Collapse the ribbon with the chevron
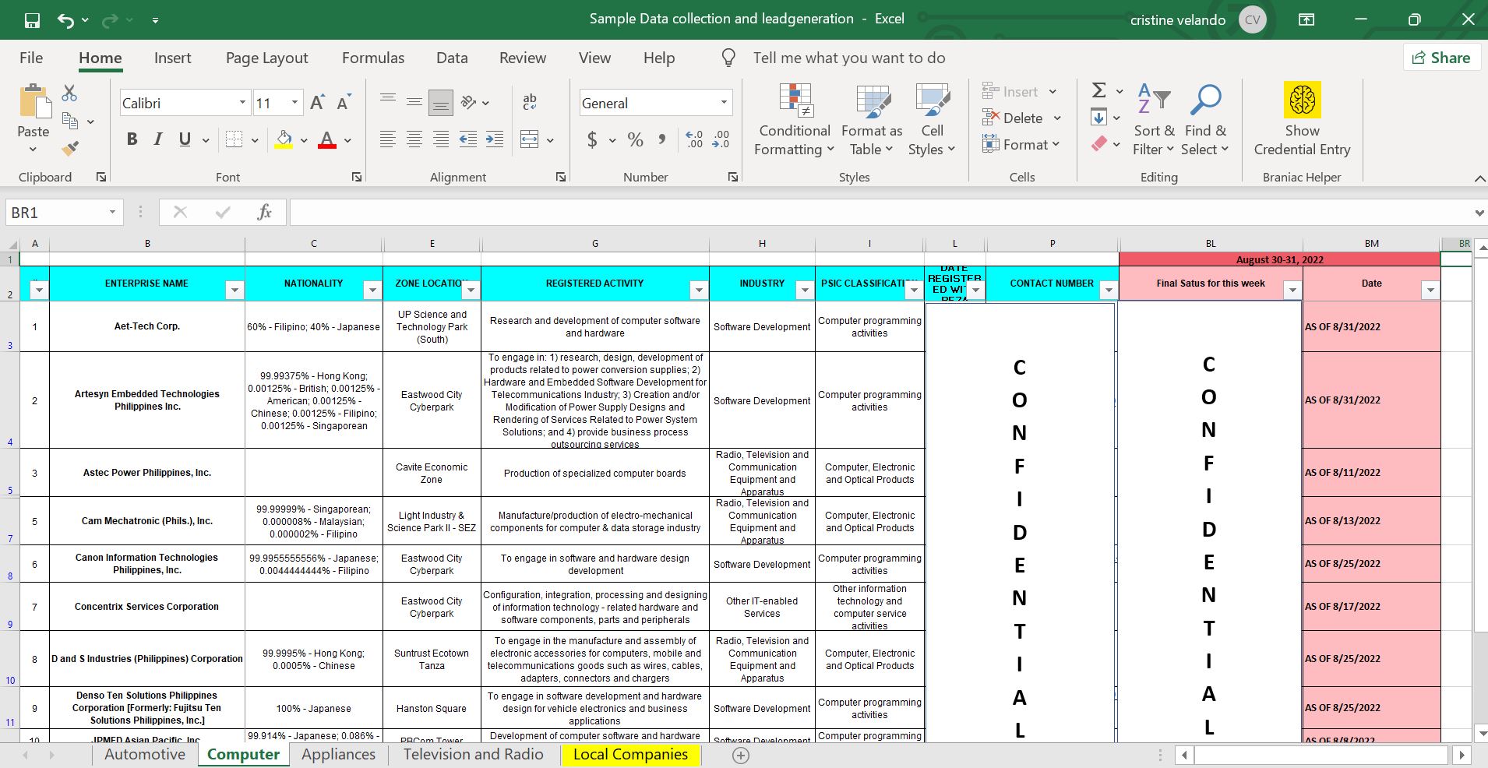The height and width of the screenshot is (768, 1488). pos(1479,179)
